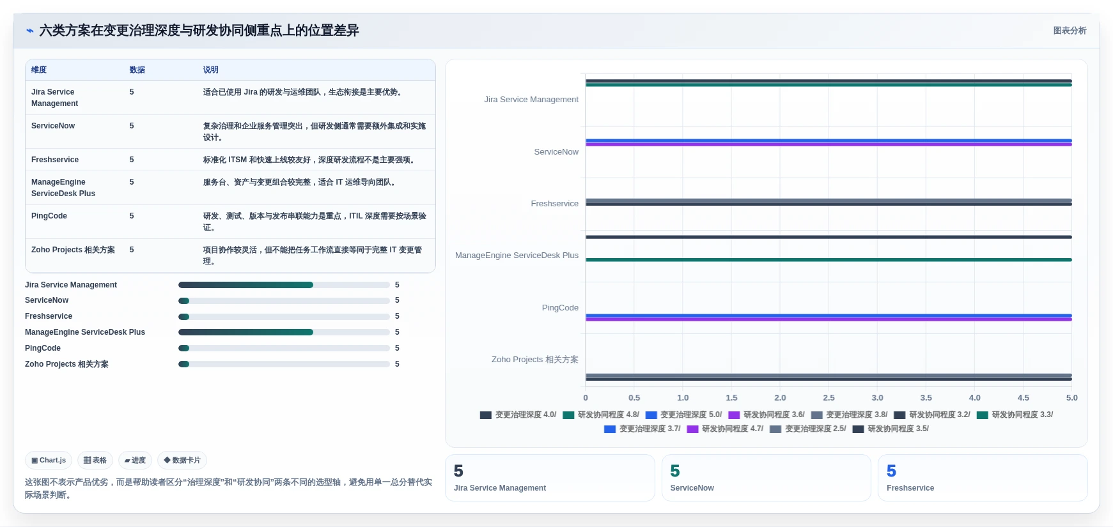Select the 表格 tag chip
Screen dimensions: 1113x527
point(95,460)
